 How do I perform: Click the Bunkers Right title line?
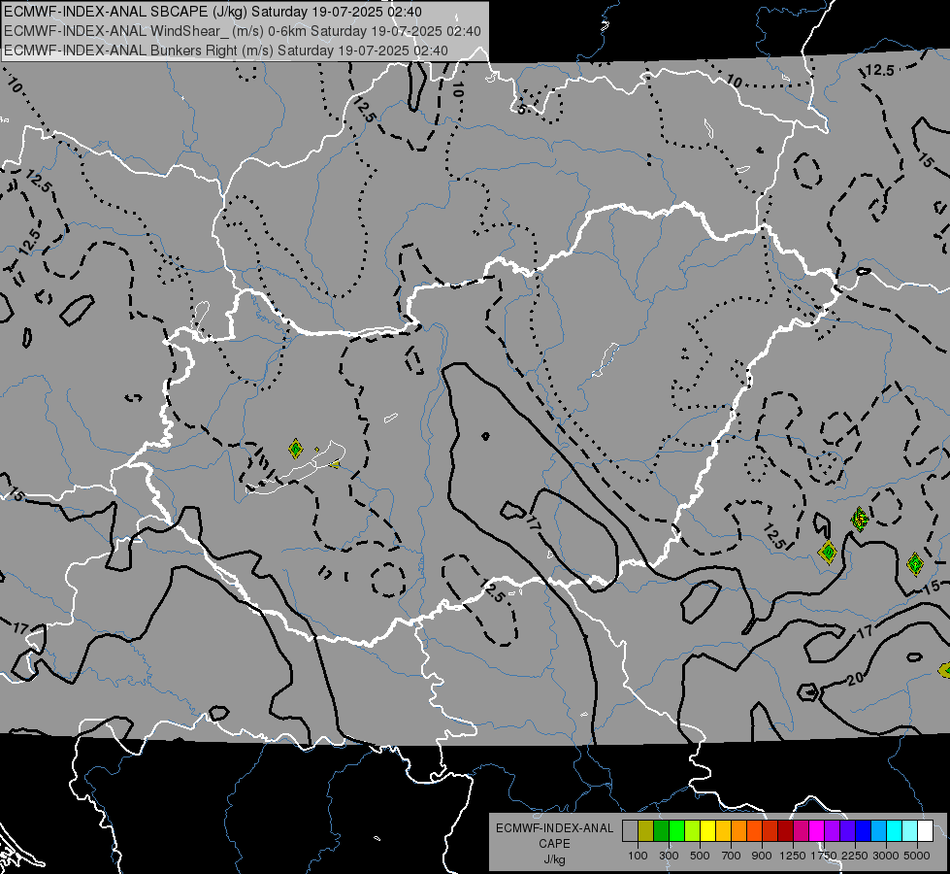click(226, 50)
